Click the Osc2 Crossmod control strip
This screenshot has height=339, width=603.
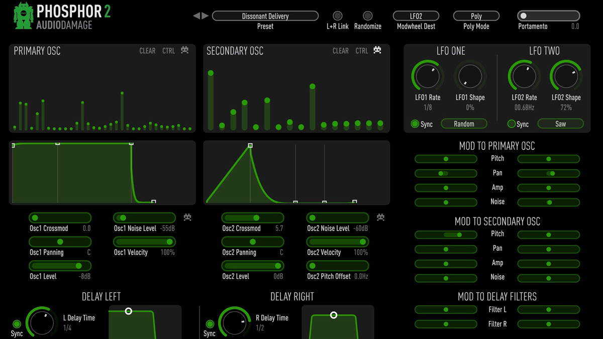[253, 217]
